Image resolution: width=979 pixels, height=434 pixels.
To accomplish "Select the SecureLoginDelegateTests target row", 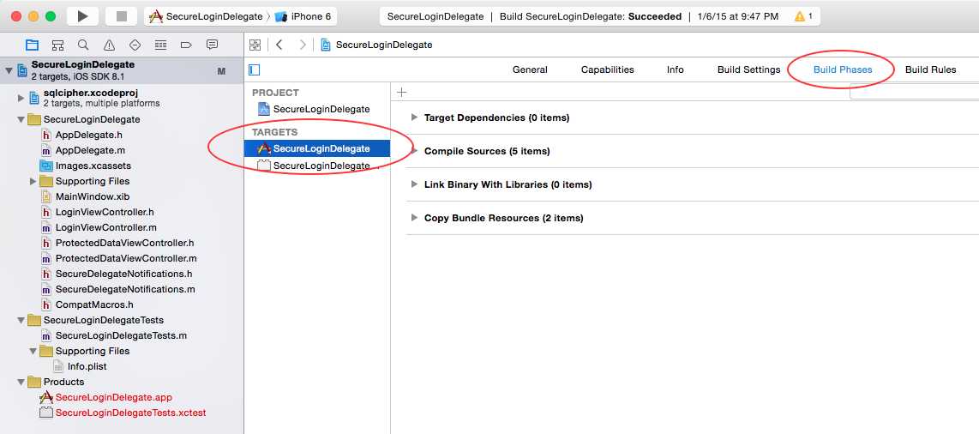I will tap(317, 166).
